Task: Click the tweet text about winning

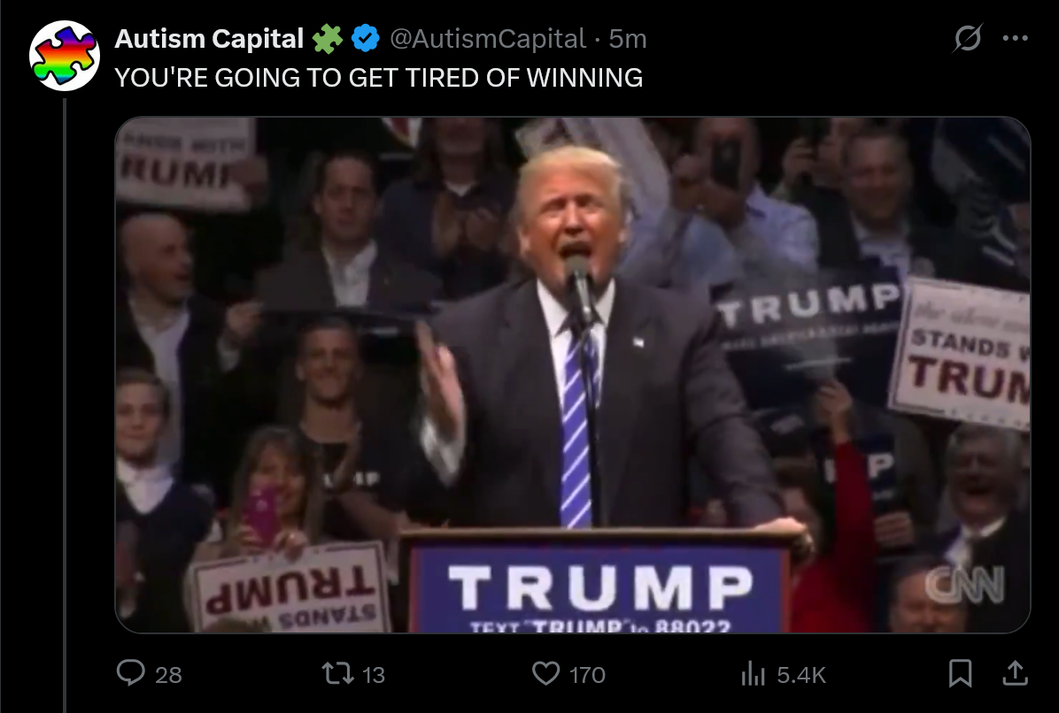Action: tap(378, 78)
